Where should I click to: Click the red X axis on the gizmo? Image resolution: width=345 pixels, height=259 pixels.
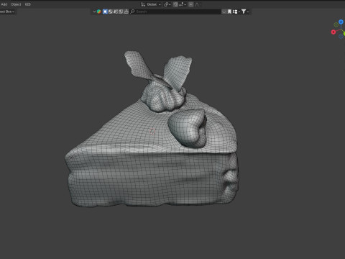pos(333,32)
